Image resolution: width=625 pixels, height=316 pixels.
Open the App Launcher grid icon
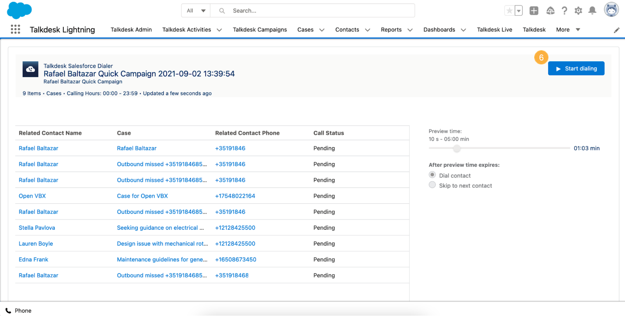(15, 29)
